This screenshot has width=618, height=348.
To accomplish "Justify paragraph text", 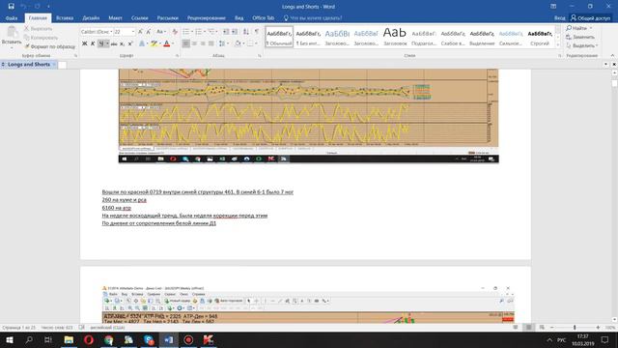I will (x=211, y=43).
